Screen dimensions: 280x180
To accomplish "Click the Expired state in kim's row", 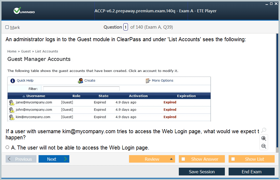I will click(x=100, y=117).
